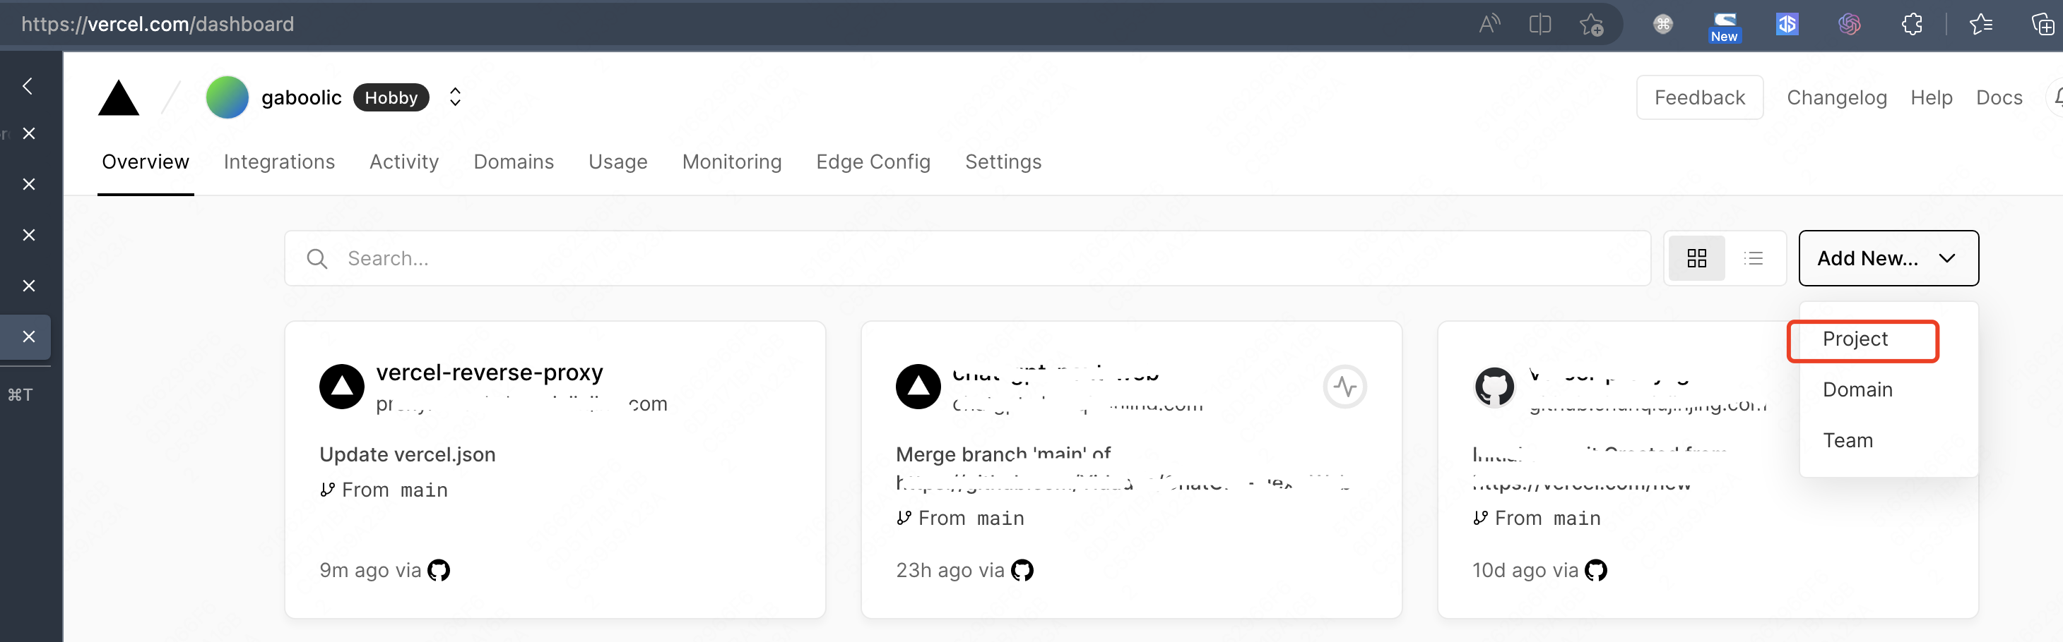Click the blue dollar extension icon
Image resolution: width=2063 pixels, height=642 pixels.
coord(1787,24)
